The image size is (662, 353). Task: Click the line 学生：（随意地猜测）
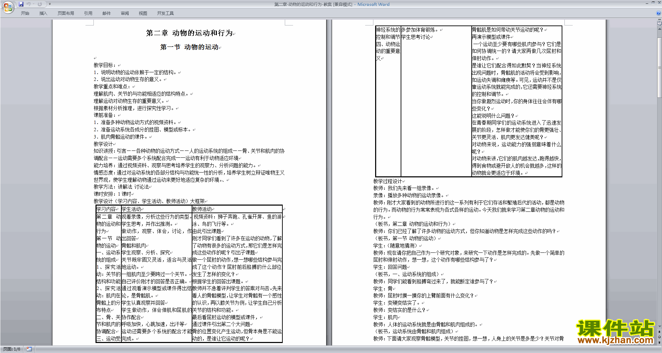(x=395, y=246)
